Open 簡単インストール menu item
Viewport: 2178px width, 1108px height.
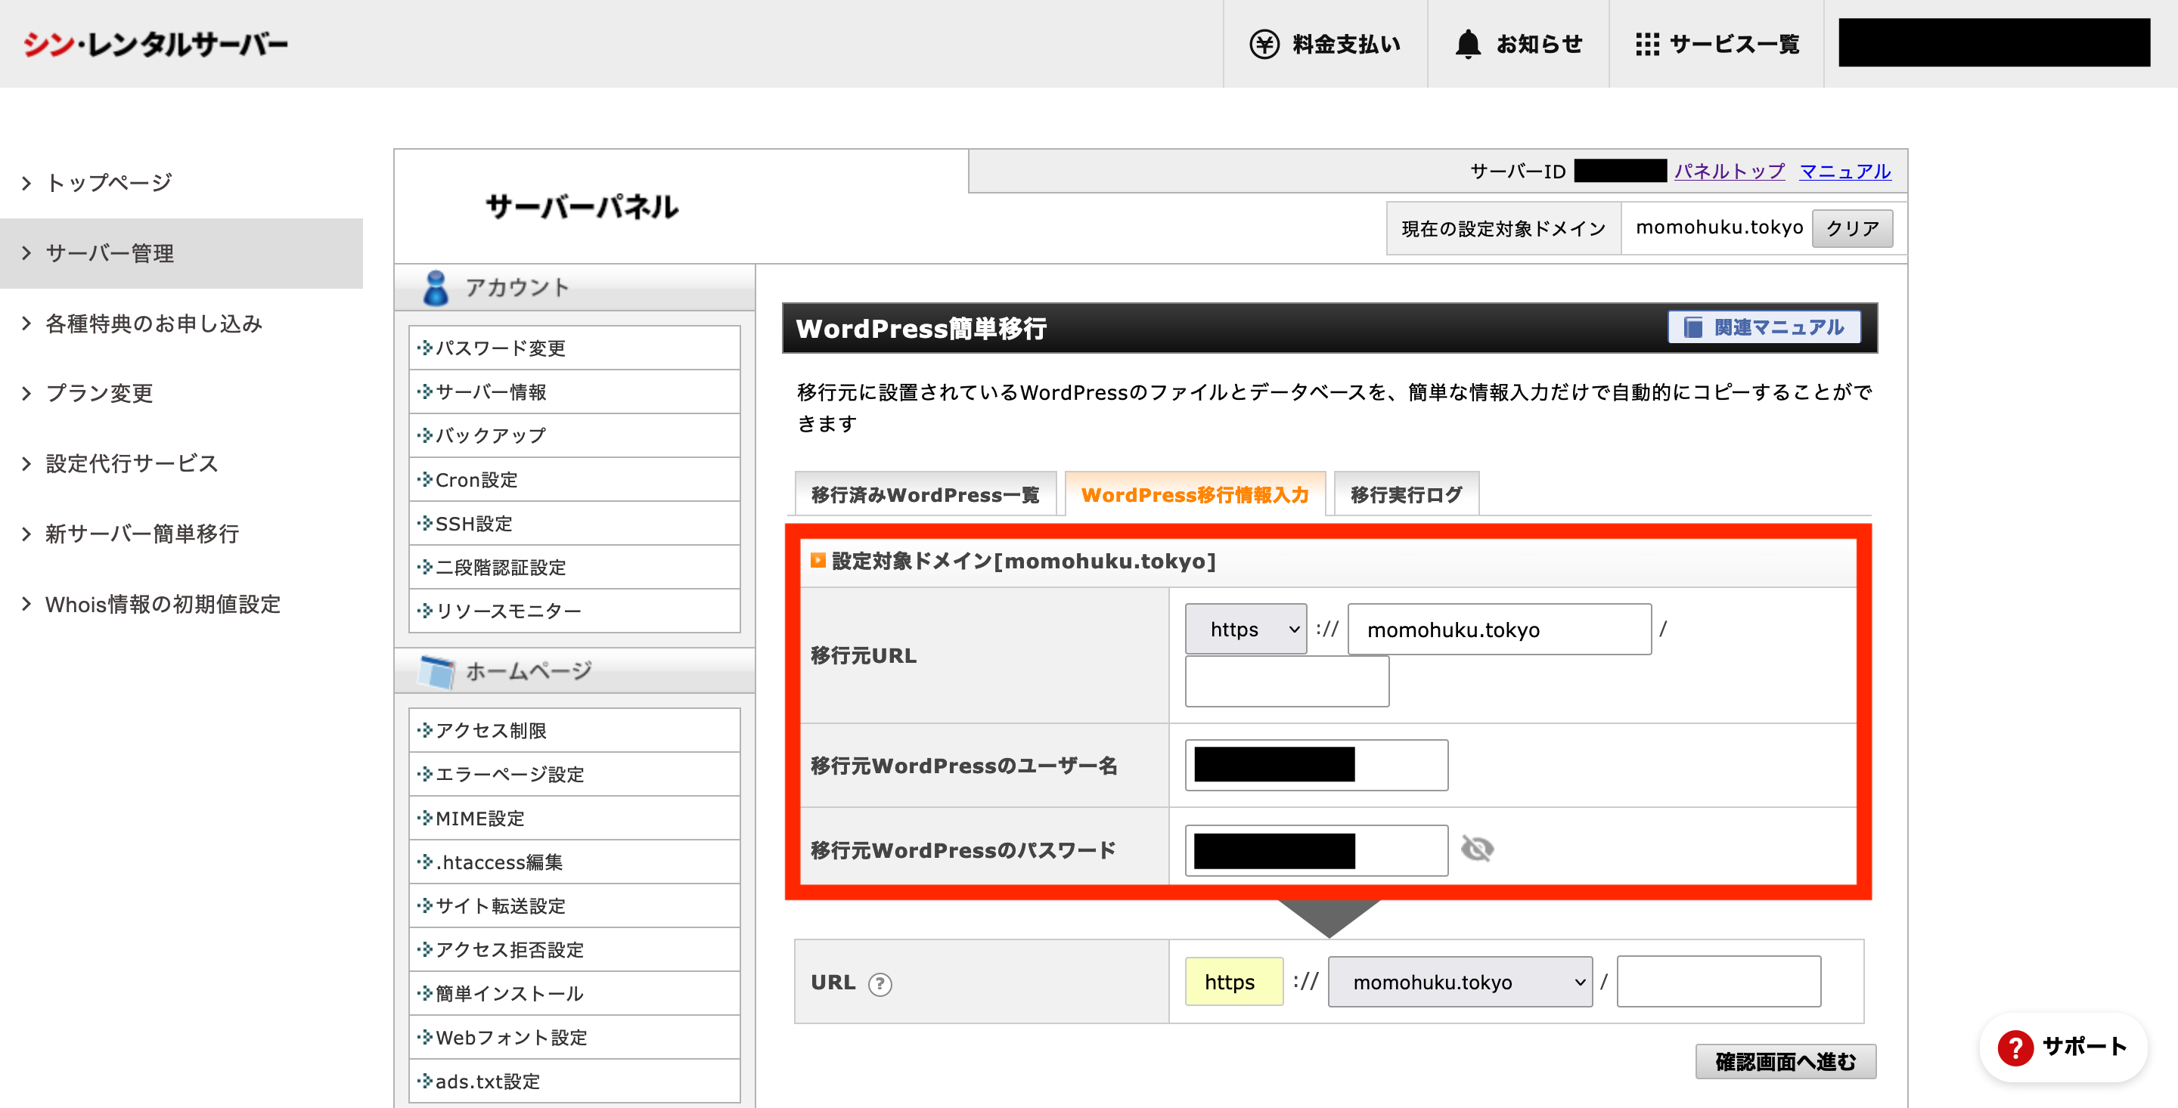pyautogui.click(x=574, y=994)
